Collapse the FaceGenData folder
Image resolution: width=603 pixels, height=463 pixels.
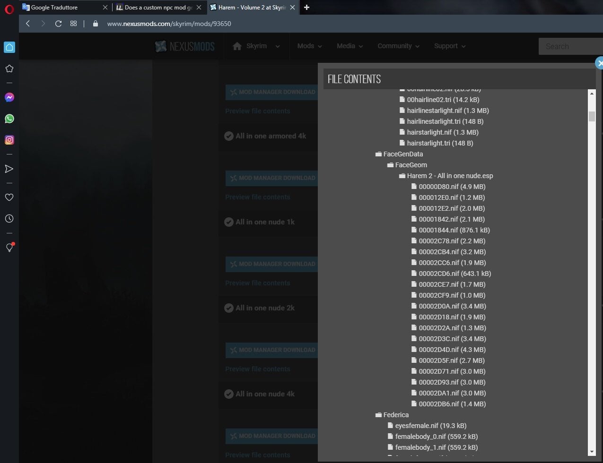tap(378, 154)
